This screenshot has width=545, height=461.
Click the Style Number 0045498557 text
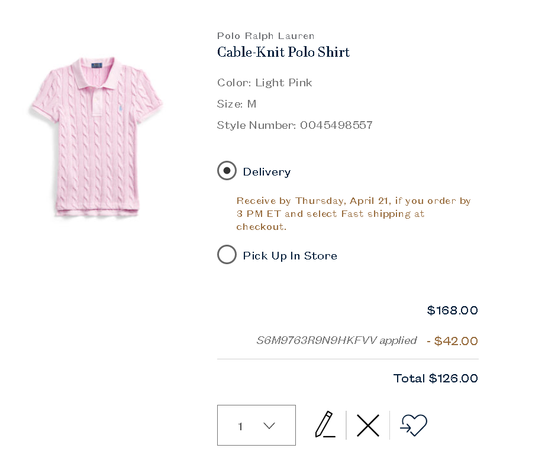pyautogui.click(x=295, y=125)
